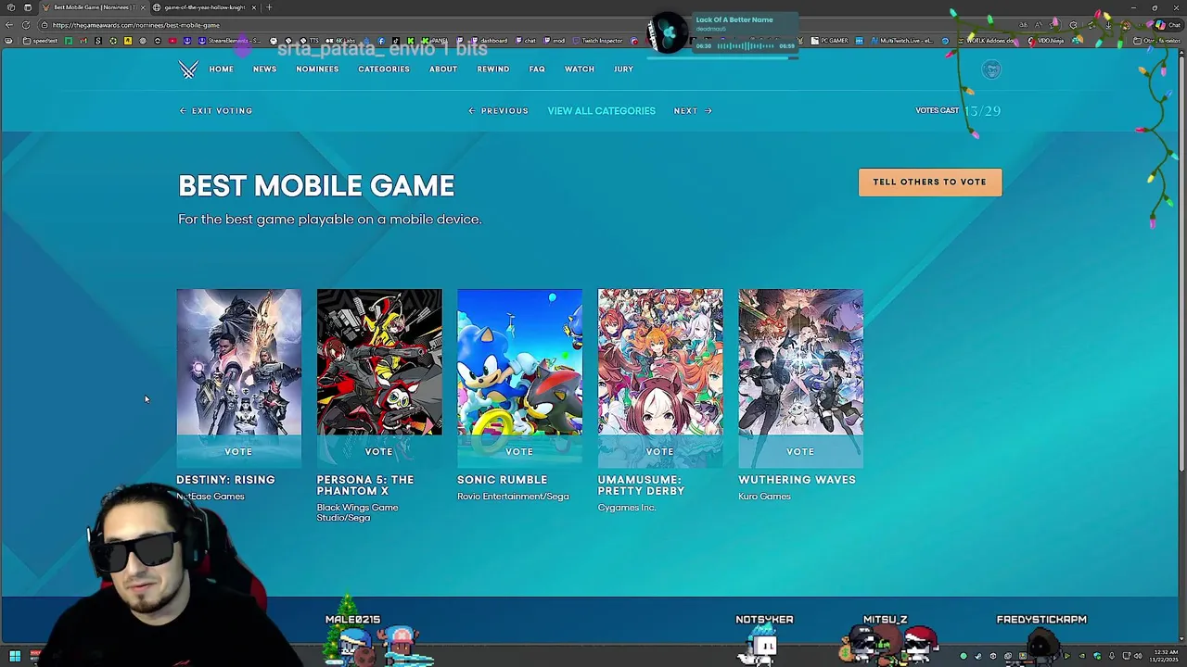Click The Game Awards logo icon

tap(188, 69)
